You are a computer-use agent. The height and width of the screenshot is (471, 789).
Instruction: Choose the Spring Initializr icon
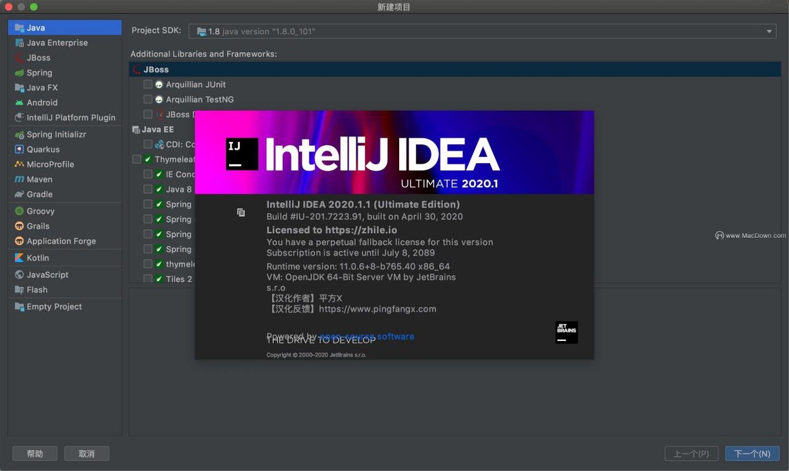click(20, 135)
